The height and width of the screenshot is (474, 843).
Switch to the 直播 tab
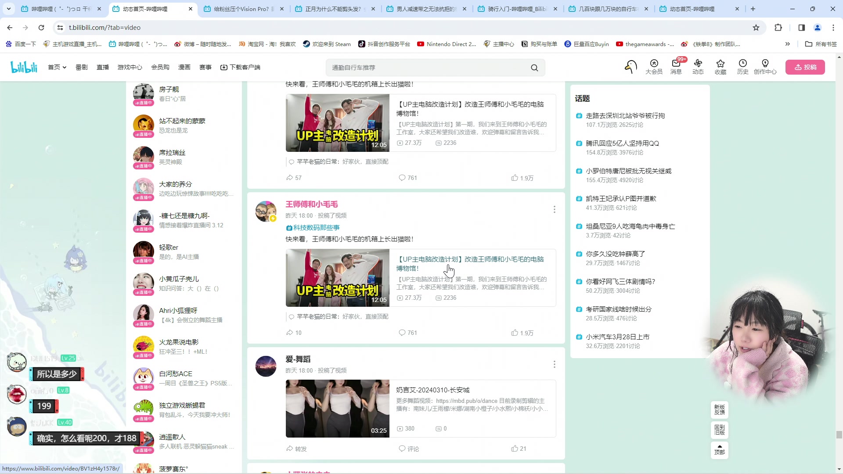[103, 67]
